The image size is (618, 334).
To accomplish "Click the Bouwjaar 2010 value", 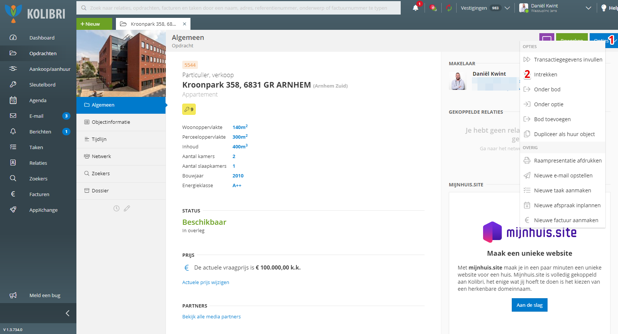I will tap(238, 176).
